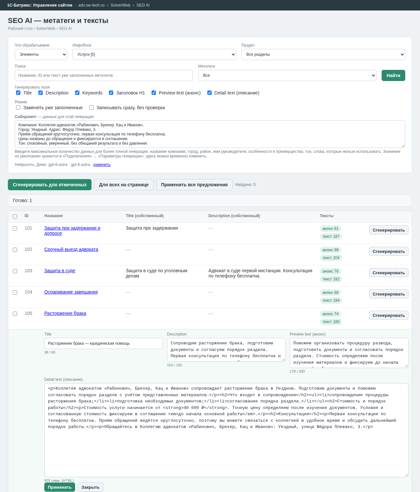Click Сгенерировать for row 101

click(389, 230)
